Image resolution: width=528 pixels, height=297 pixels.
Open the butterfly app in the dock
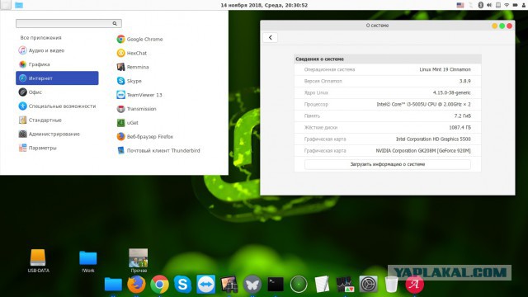point(252,284)
